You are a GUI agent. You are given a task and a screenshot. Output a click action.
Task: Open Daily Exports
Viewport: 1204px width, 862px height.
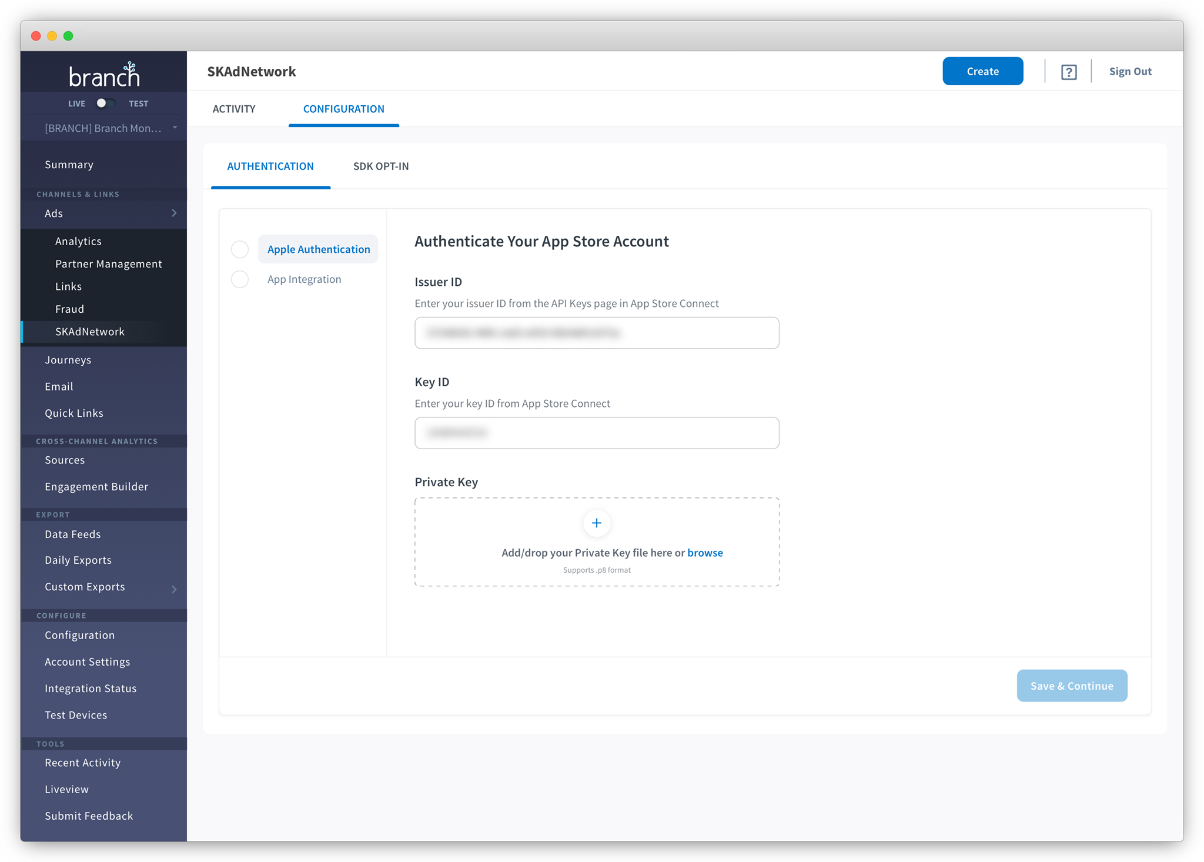78,560
